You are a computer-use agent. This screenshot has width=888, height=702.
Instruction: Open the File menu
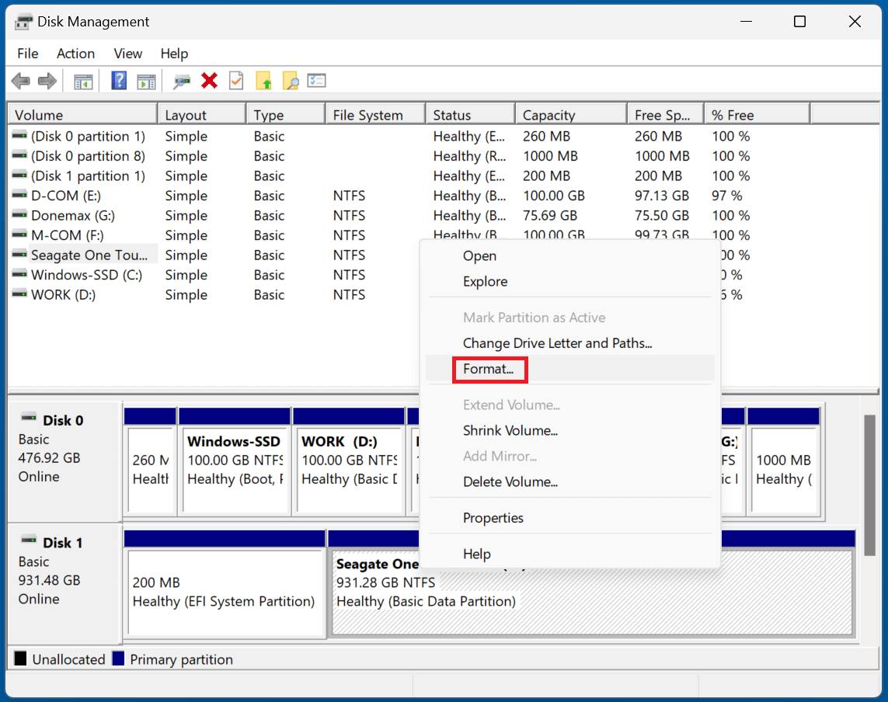(27, 54)
